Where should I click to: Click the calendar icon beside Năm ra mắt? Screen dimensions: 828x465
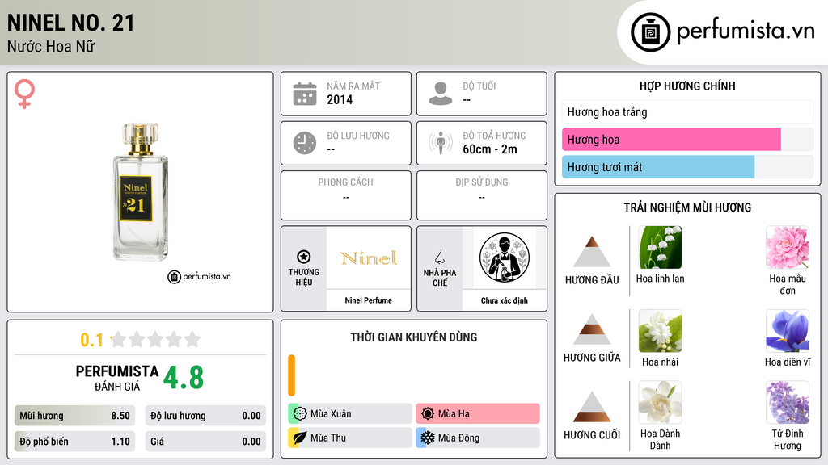pyautogui.click(x=305, y=94)
